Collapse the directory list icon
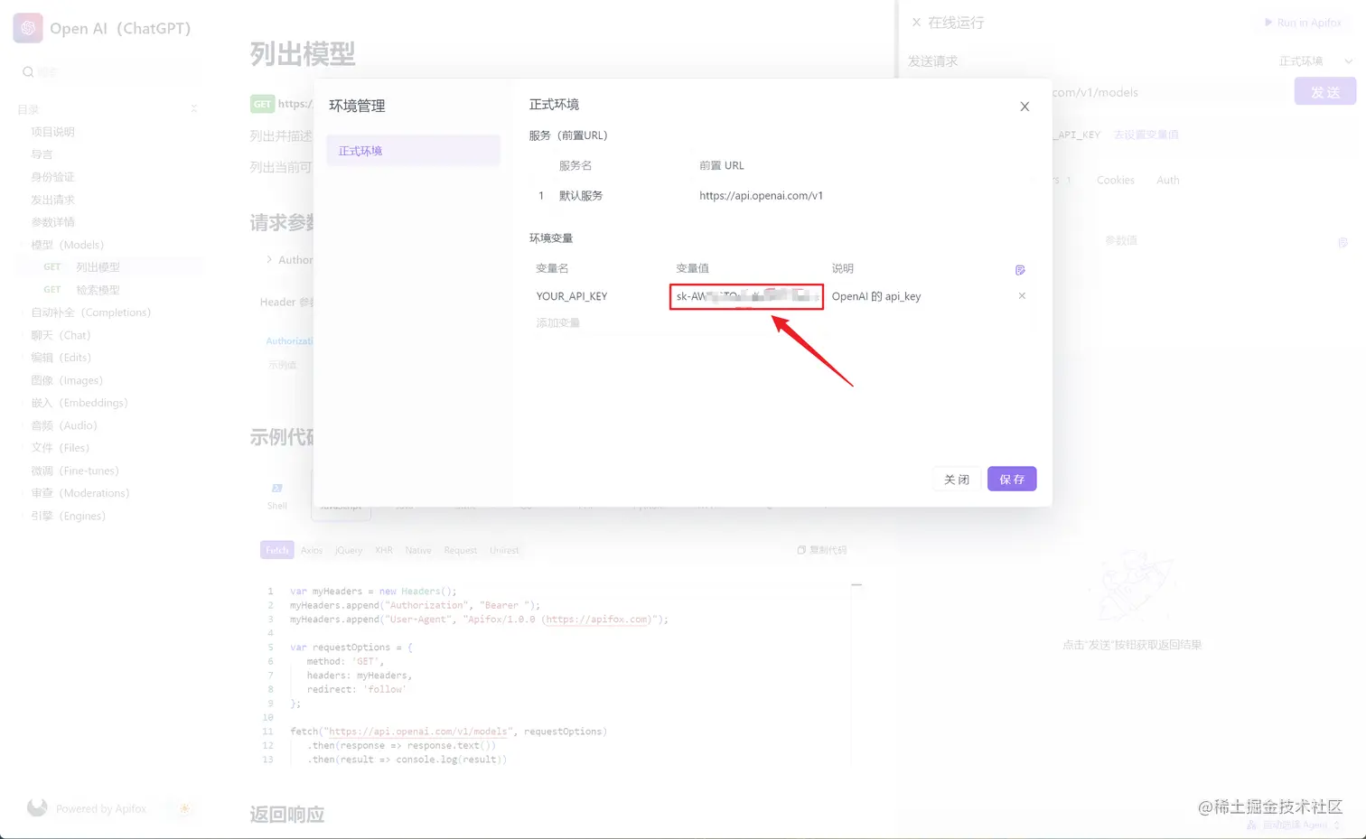 [194, 109]
